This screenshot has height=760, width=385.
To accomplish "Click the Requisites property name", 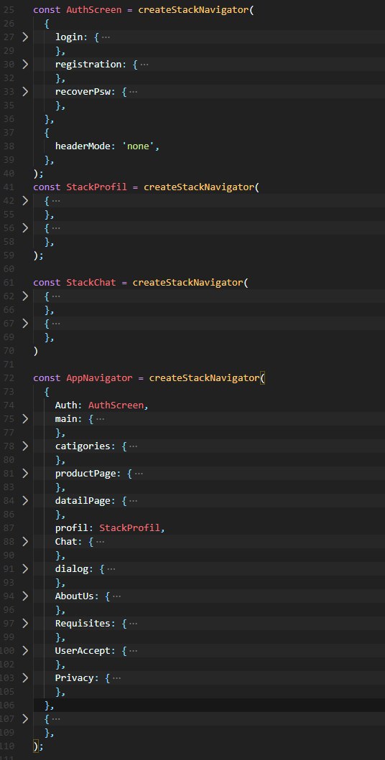I will click(83, 623).
